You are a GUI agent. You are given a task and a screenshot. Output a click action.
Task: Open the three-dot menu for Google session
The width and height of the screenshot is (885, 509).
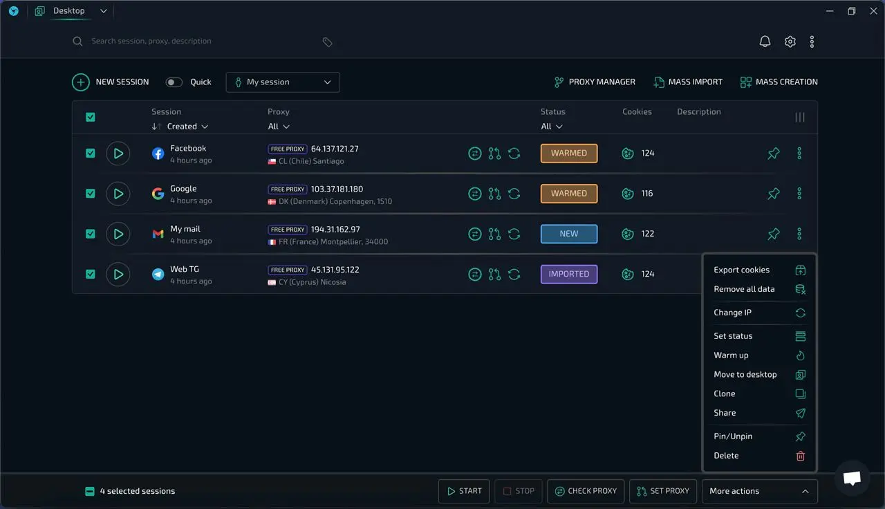click(799, 194)
